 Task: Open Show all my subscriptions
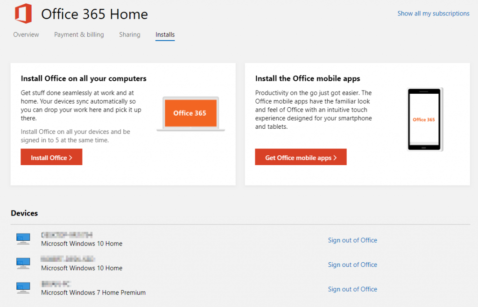[433, 14]
